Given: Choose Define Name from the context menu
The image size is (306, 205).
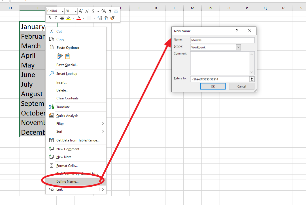Looking at the screenshot, I should (x=76, y=182).
